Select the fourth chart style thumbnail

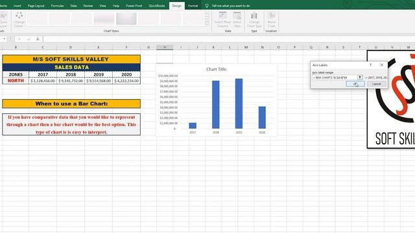pos(104,19)
